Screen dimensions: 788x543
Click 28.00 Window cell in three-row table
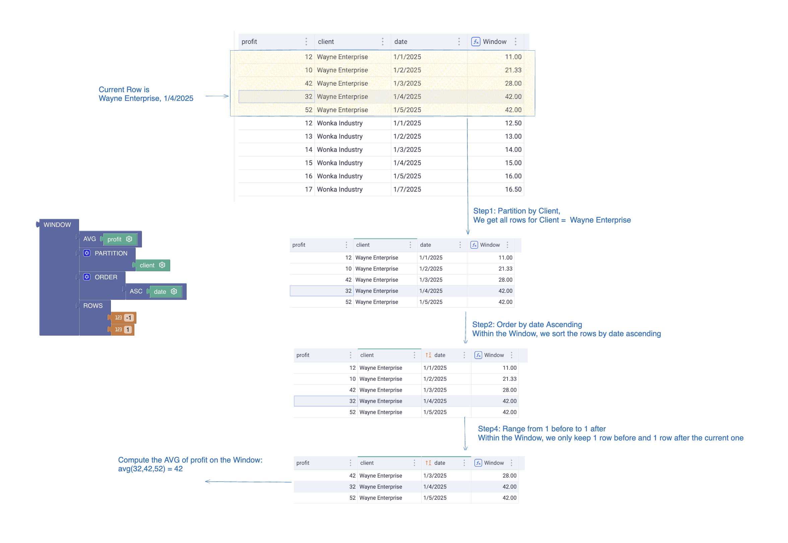495,476
